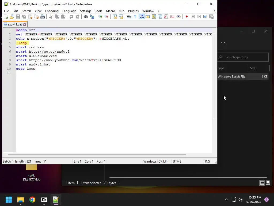274x206 pixels.
Task: Click the Search spammy input field
Action: click(243, 57)
